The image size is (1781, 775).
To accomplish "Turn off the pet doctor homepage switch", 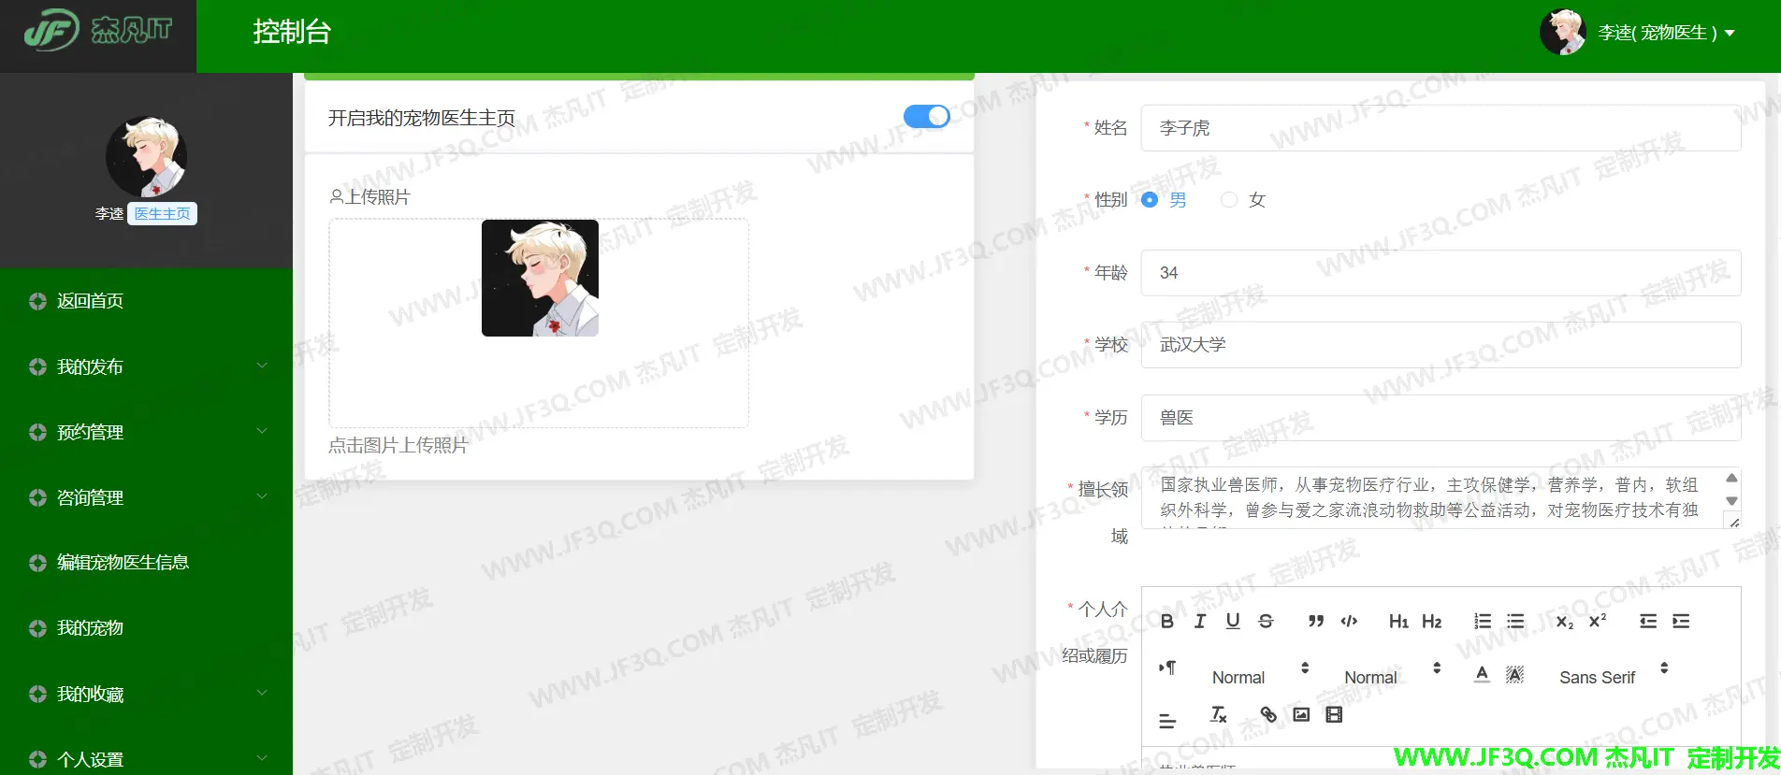I will (926, 116).
